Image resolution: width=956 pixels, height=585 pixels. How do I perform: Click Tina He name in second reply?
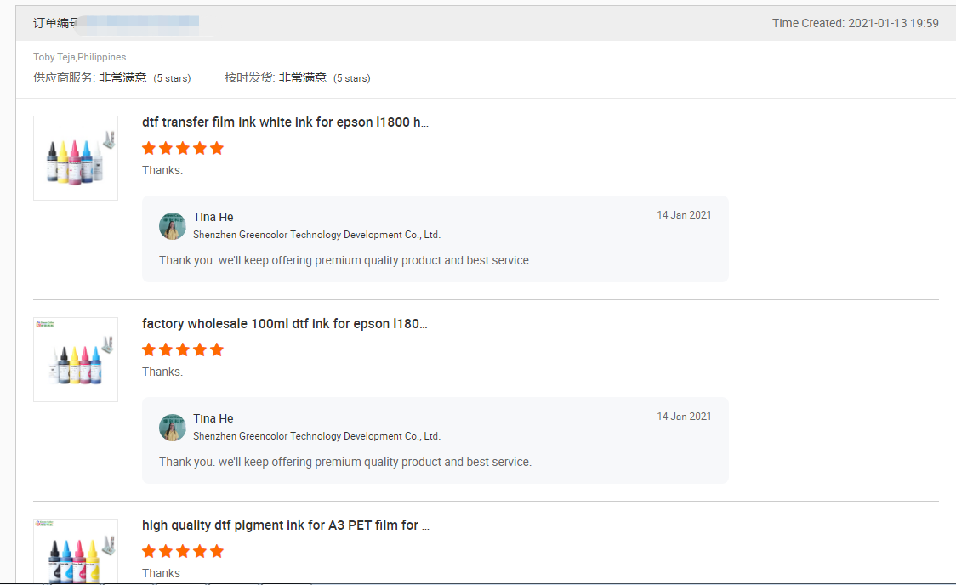click(x=213, y=418)
